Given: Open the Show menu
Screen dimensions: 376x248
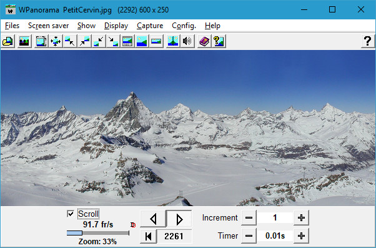Looking at the screenshot, I should 87,26.
